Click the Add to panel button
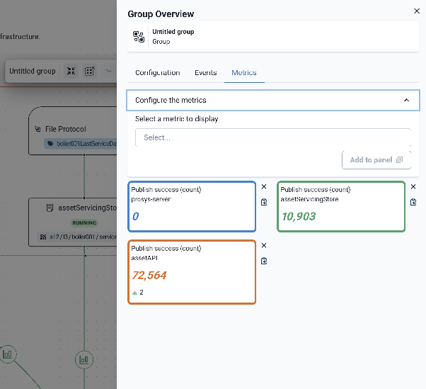Viewport: 426px width, 389px height. 376,160
